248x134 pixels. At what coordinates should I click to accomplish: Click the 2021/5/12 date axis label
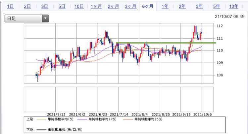[x=56, y=115]
